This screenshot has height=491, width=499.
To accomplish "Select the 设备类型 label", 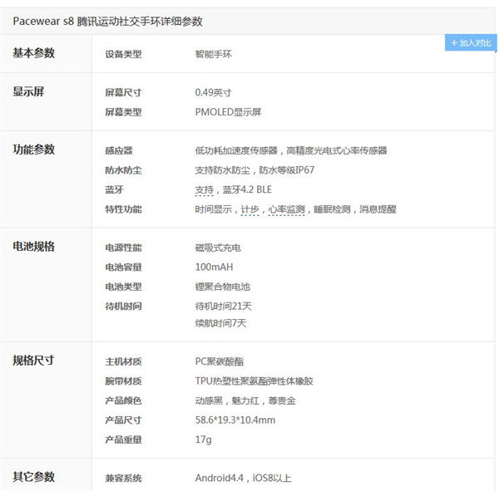I will 123,54.
